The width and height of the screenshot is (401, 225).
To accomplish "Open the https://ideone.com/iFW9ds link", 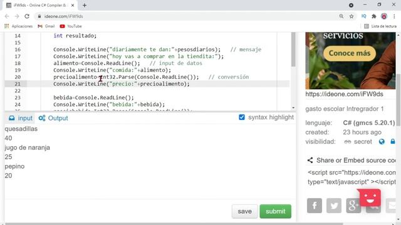I will [344, 94].
